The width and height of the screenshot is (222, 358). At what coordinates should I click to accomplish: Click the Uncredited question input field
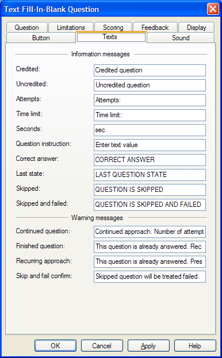(150, 85)
